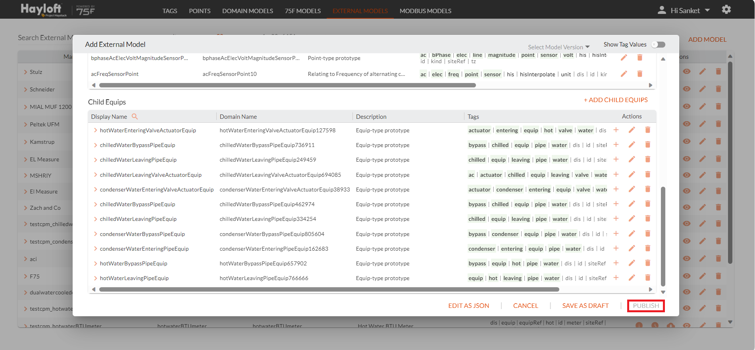755x350 pixels.
Task: Click the PUBLISH button
Action: [646, 306]
